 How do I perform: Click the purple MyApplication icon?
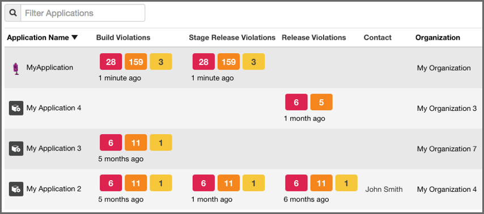tap(16, 69)
